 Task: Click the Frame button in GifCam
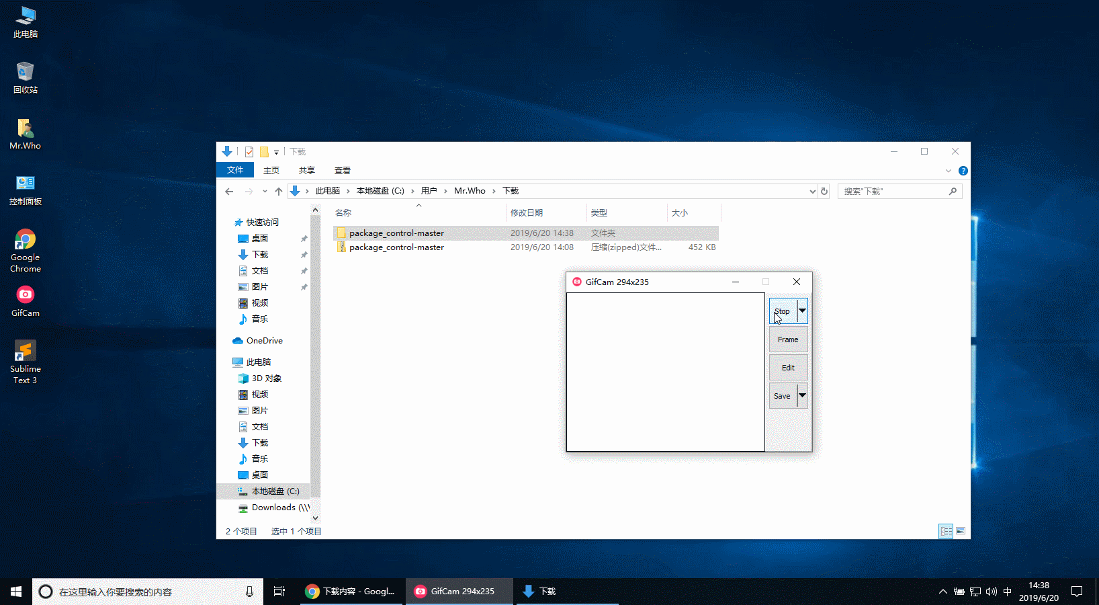789,339
